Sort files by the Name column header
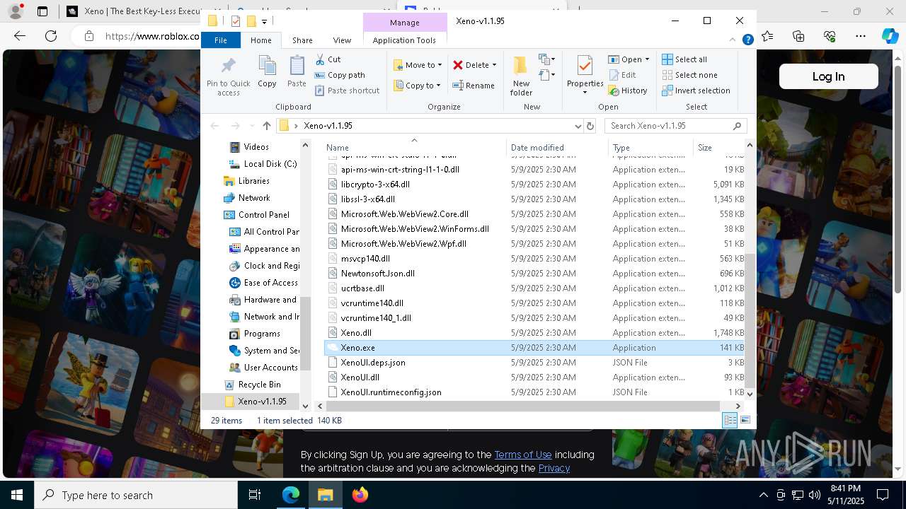Viewport: 906px width, 509px height. [x=414, y=147]
